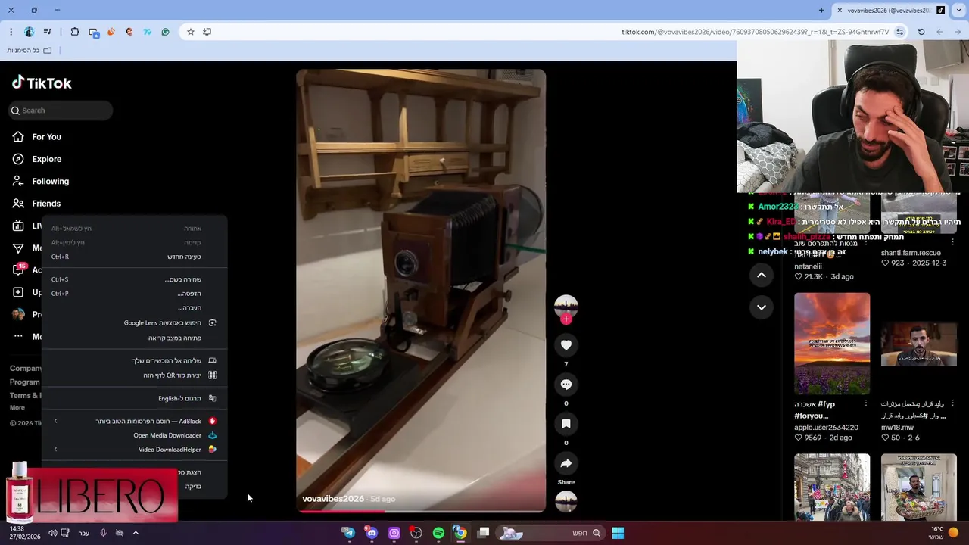Select open in reading mode entry
The image size is (969, 545).
click(134, 338)
